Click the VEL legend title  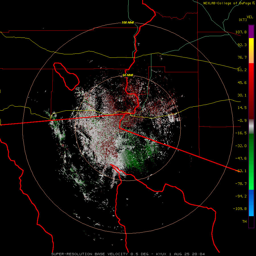(x=250, y=17)
